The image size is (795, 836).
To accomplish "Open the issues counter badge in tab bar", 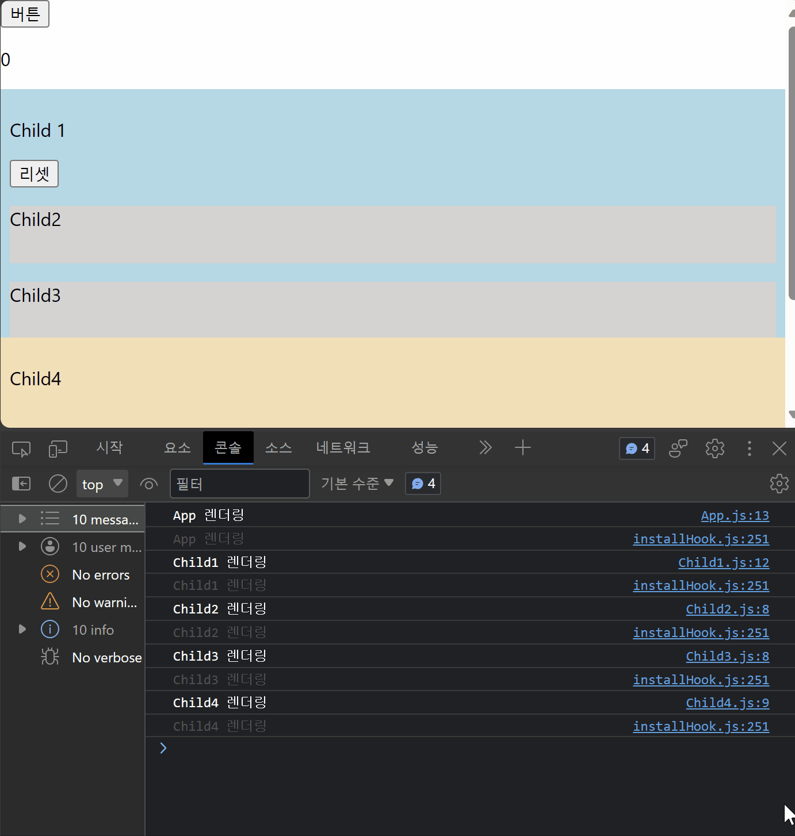I will tap(637, 448).
